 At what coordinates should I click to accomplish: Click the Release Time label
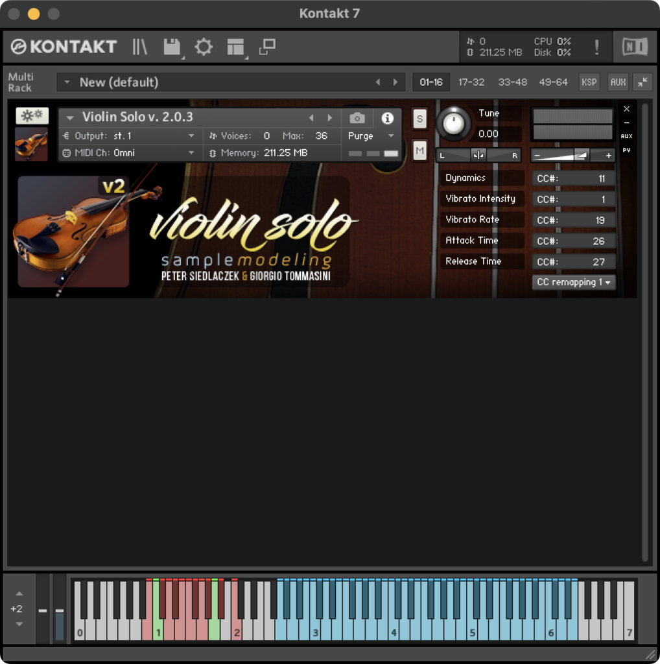click(473, 261)
